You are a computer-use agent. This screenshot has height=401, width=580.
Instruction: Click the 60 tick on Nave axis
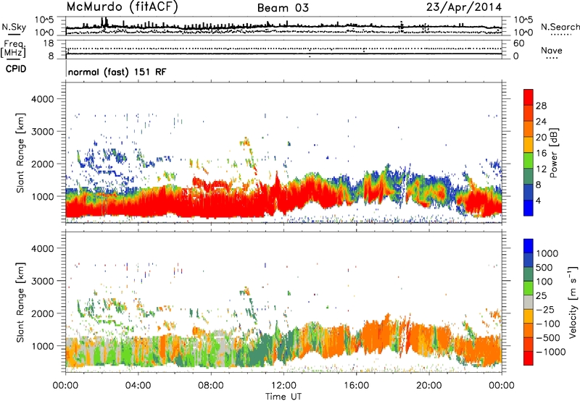(x=518, y=43)
